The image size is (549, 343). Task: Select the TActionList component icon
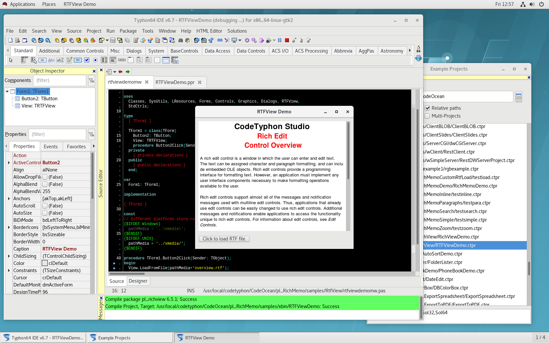click(x=175, y=60)
